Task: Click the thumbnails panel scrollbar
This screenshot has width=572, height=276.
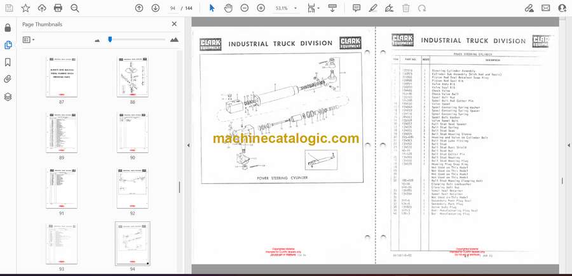Action: coord(179,188)
